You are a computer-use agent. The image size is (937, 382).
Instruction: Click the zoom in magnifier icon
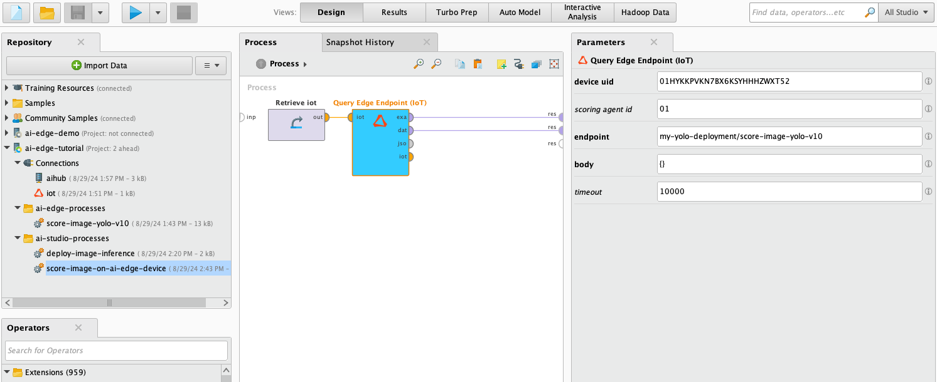click(419, 64)
